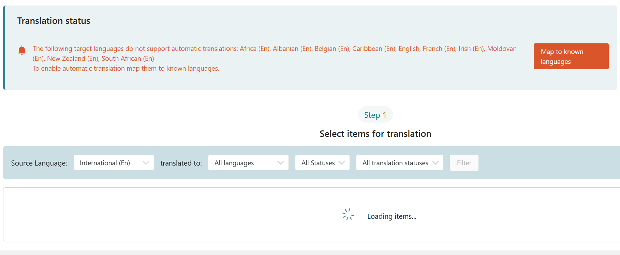Select the Step 1 badge
Viewport: 620px width, 255px height.
(x=375, y=115)
